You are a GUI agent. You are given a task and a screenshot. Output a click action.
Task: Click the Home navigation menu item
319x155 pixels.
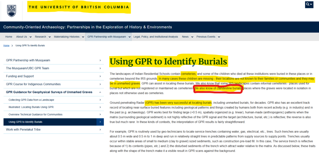click(x=9, y=37)
